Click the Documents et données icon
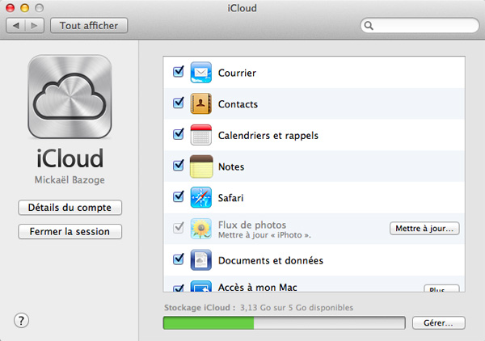Viewport: 485px width, 341px height. [201, 259]
